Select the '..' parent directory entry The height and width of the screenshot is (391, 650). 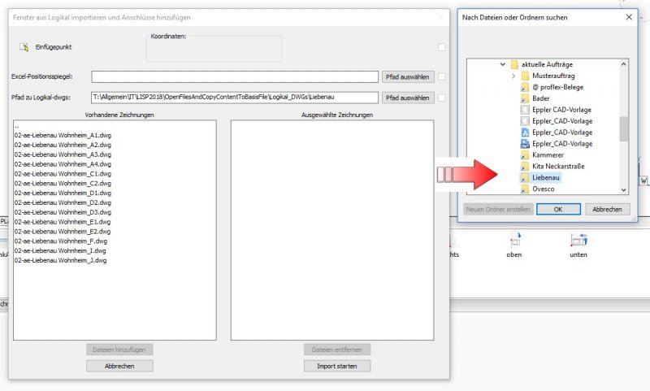(17, 126)
